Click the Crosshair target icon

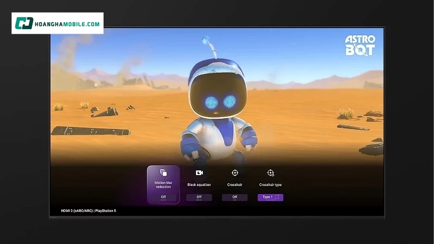tap(235, 173)
